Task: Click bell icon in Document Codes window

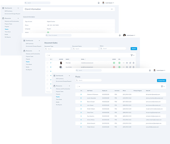Action: (120, 35)
